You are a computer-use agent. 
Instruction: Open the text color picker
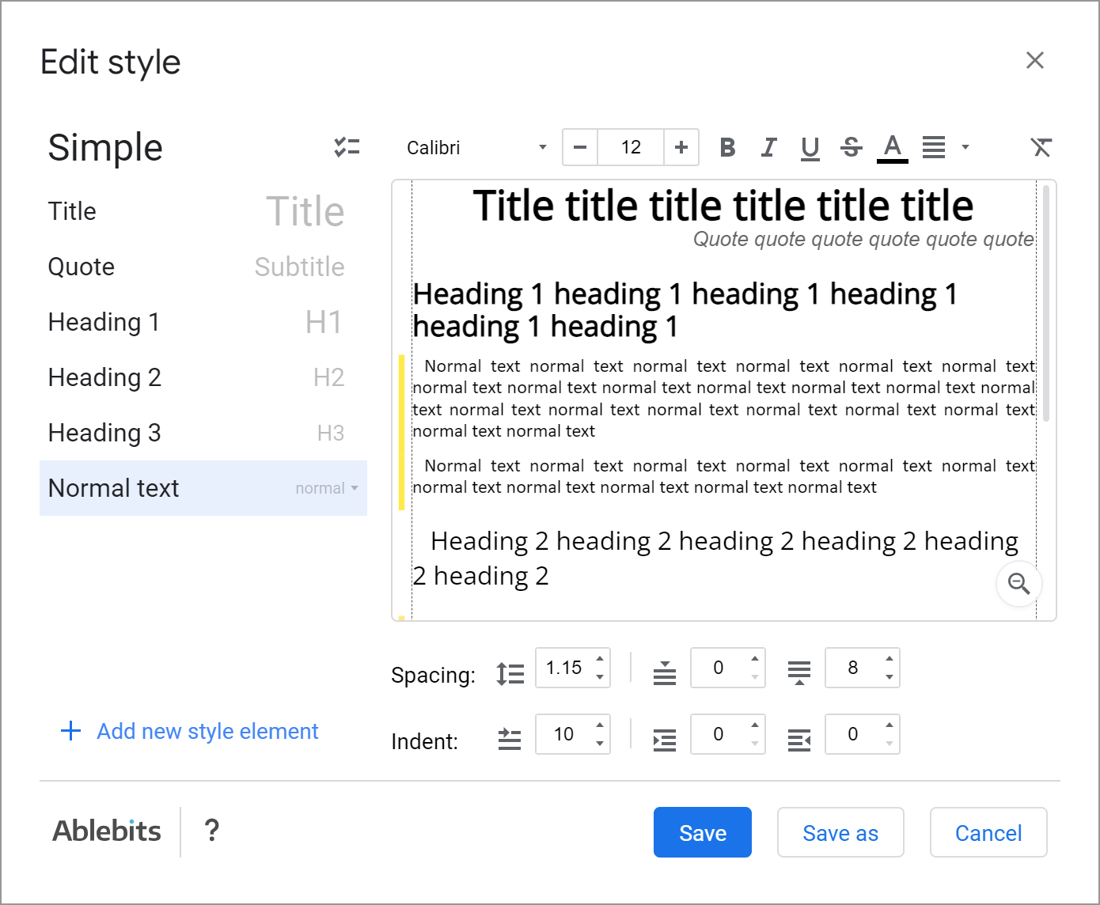pos(893,147)
